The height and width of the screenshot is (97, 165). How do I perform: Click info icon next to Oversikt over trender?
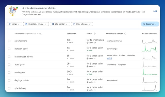(125, 34)
